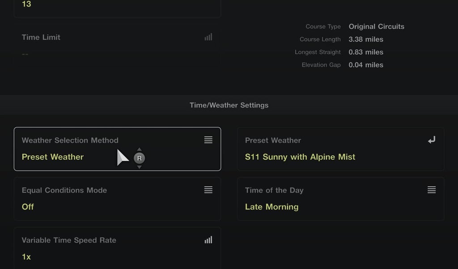Image resolution: width=458 pixels, height=269 pixels.
Task: Select the Preset Weather value text
Action: coord(53,157)
